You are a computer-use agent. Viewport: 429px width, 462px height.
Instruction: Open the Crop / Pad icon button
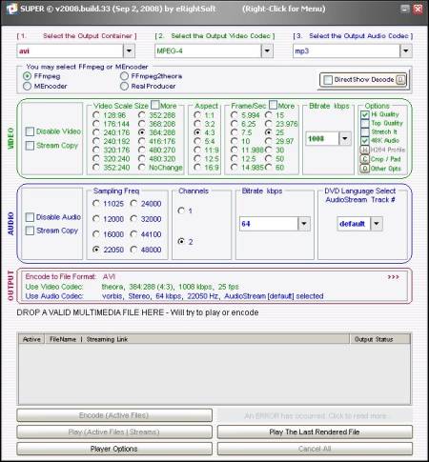point(364,159)
